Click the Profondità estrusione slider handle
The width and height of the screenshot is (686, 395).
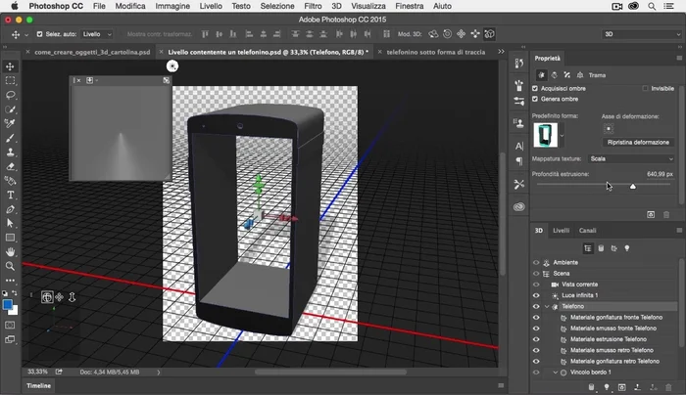point(632,186)
